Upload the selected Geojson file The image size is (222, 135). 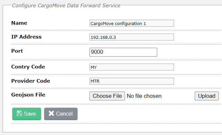coord(207,96)
